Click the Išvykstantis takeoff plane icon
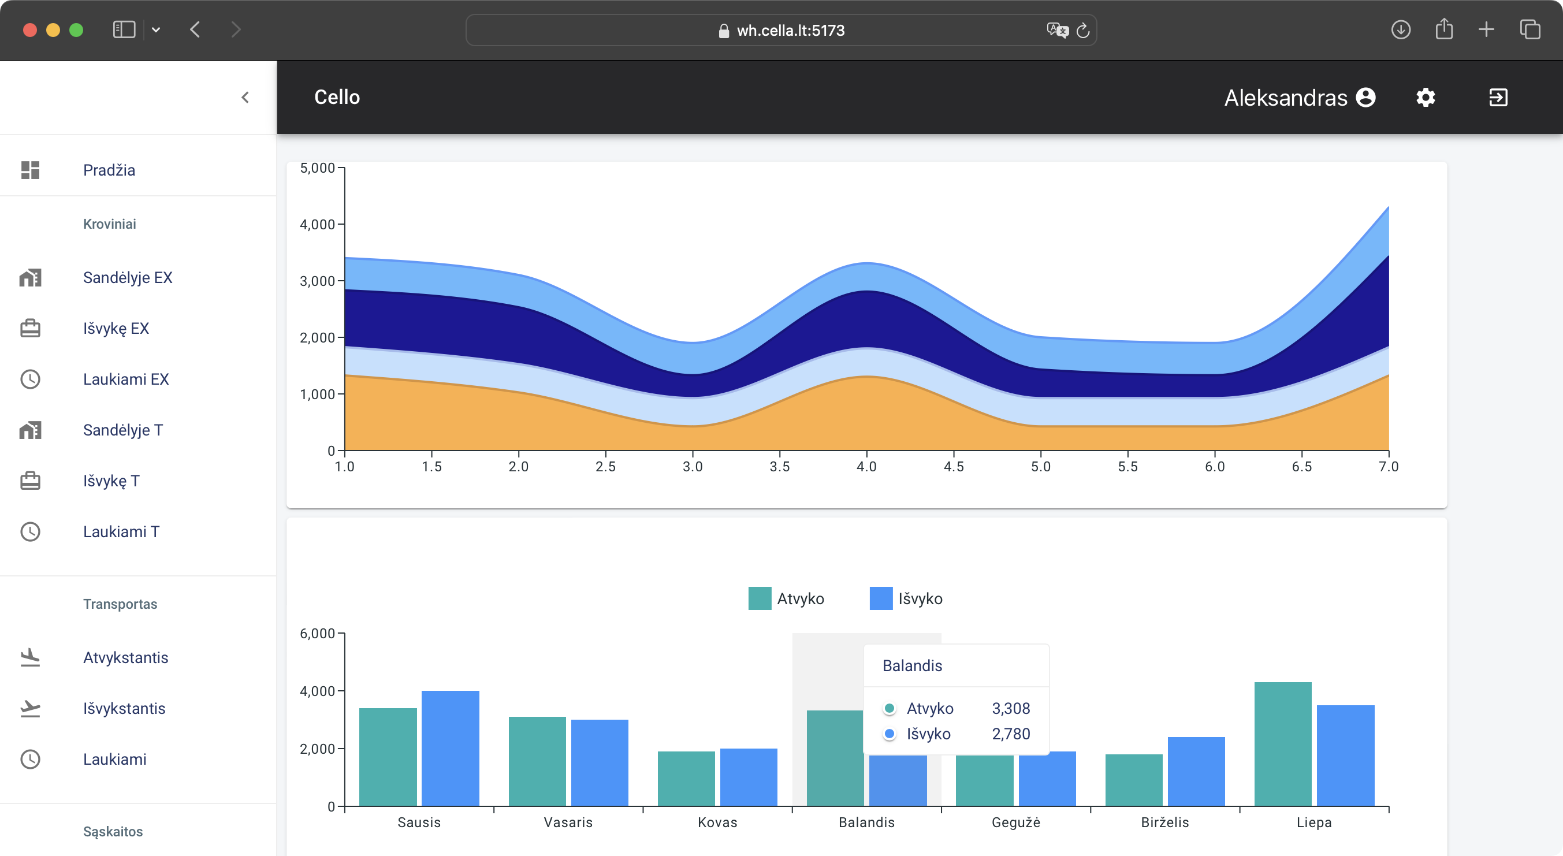The height and width of the screenshot is (856, 1563). tap(29, 708)
